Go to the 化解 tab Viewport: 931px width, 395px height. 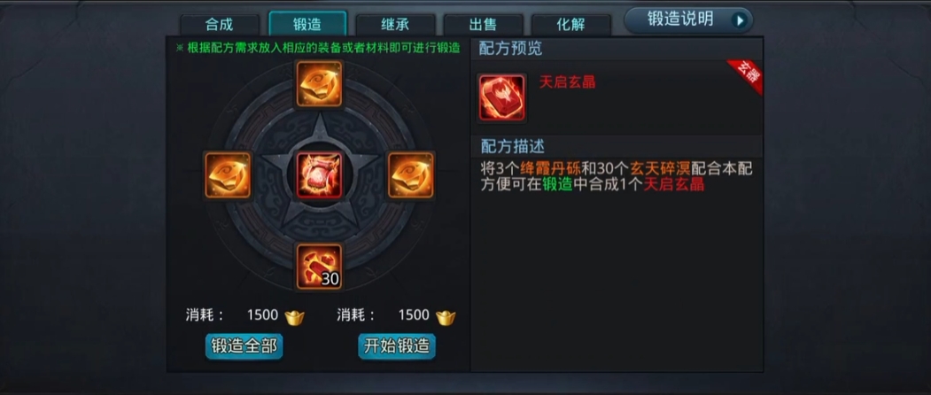point(571,25)
